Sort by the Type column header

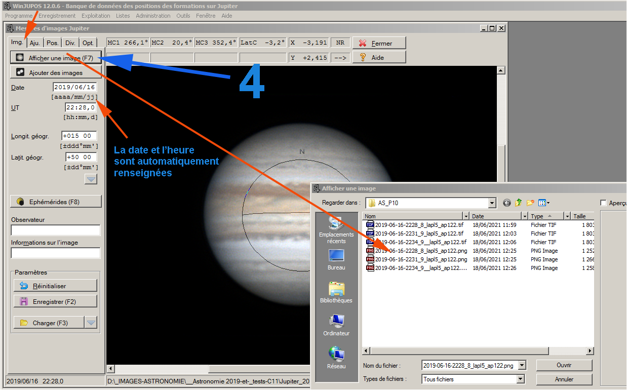click(546, 216)
